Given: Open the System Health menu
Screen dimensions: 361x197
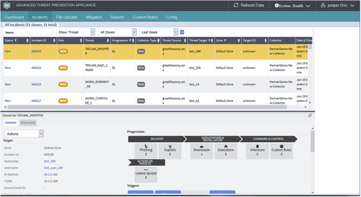Looking at the screenshot, I should coord(292,6).
